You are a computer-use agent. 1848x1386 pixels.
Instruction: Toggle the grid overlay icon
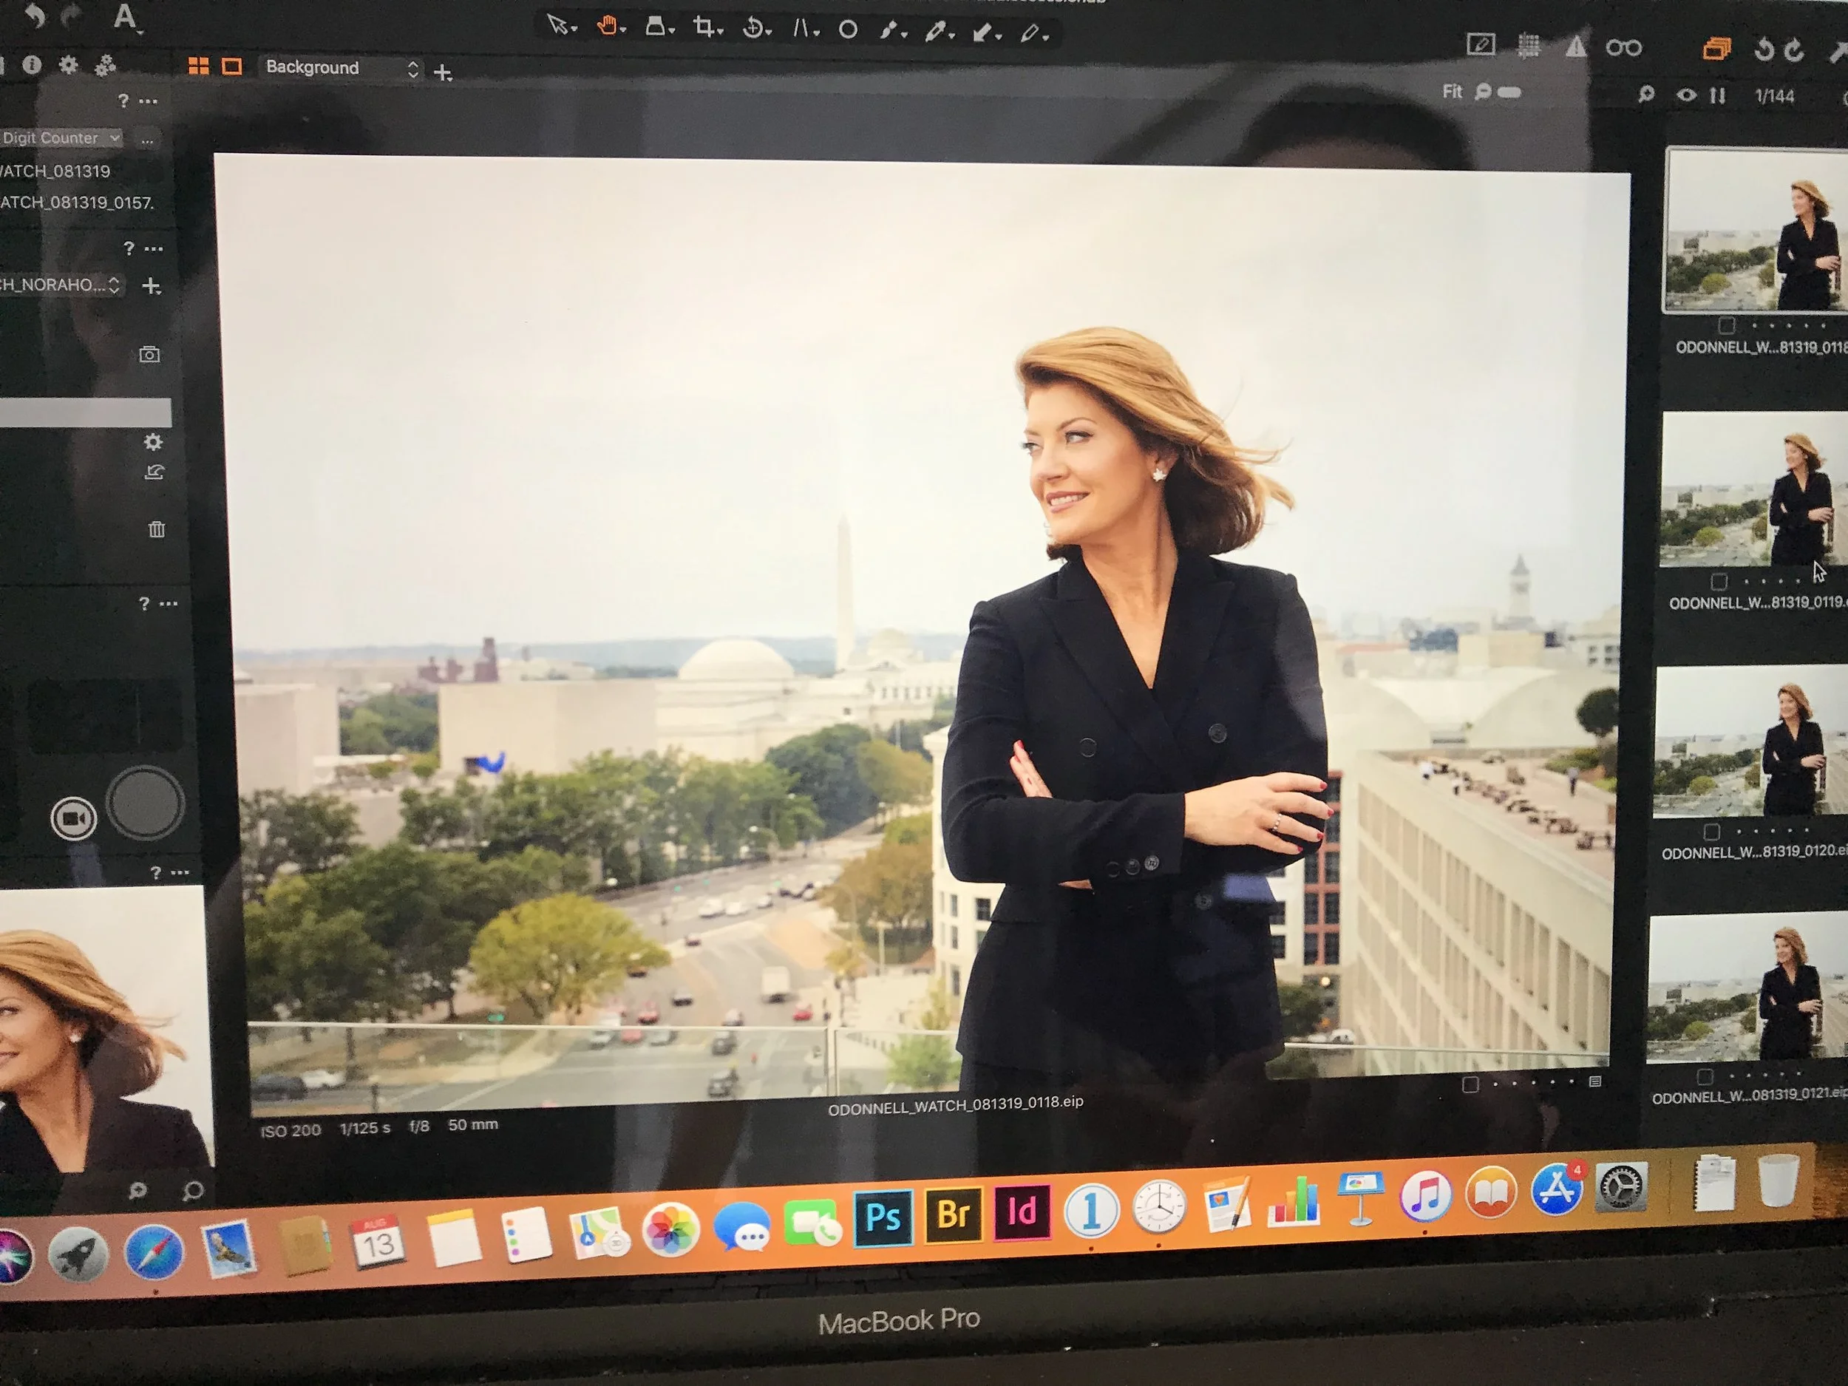[x=1528, y=45]
